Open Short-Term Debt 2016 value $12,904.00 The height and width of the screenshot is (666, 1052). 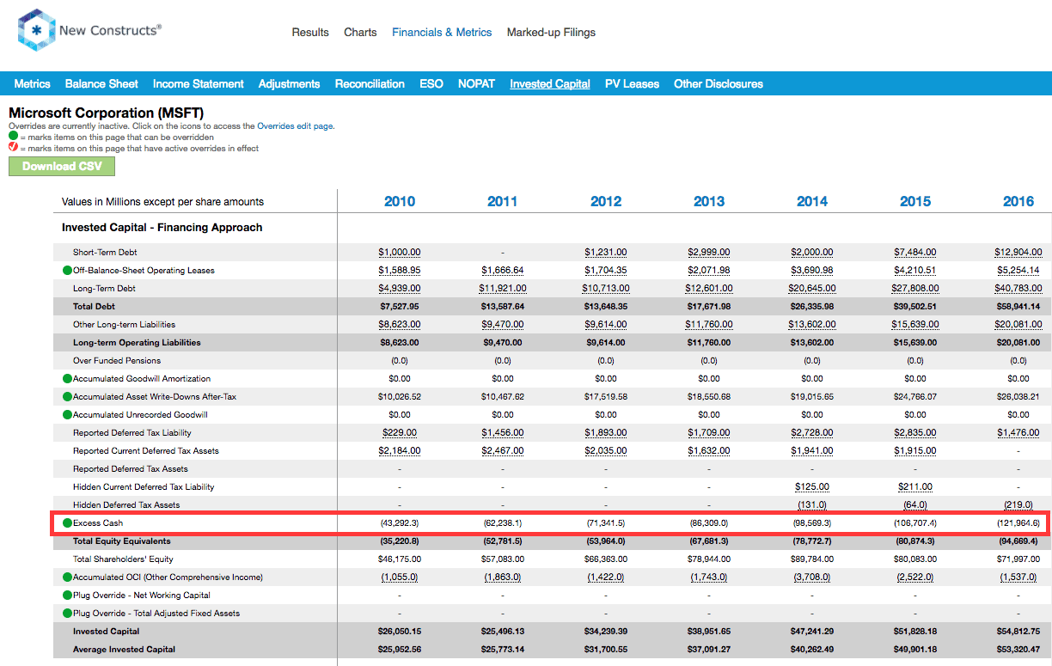(x=1018, y=253)
